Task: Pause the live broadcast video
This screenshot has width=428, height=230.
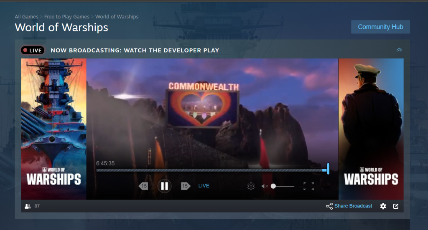Action: pyautogui.click(x=164, y=186)
